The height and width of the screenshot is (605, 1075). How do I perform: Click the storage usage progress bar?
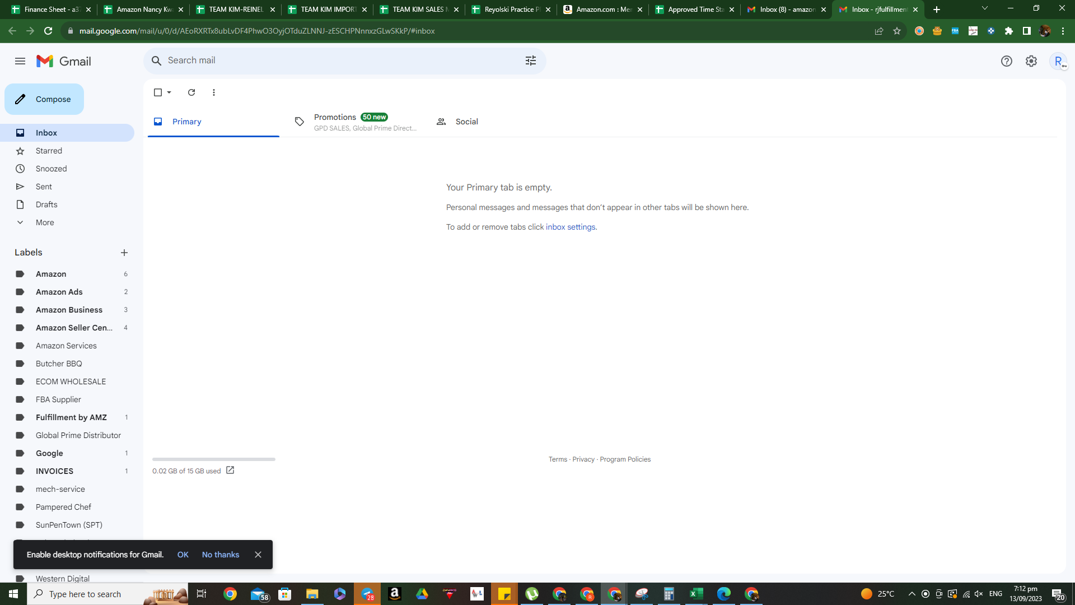214,459
